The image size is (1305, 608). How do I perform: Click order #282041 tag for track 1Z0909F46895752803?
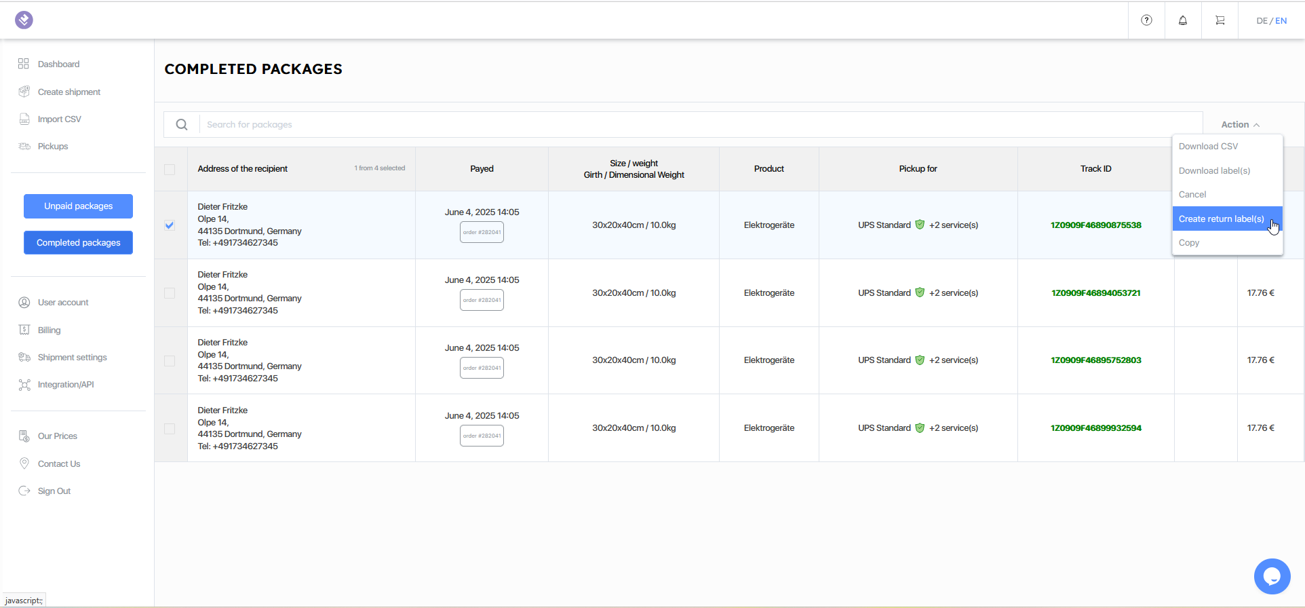[x=482, y=368]
